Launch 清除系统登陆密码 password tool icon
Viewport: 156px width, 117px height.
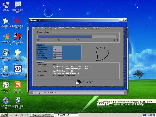pyautogui.click(x=18, y=37)
